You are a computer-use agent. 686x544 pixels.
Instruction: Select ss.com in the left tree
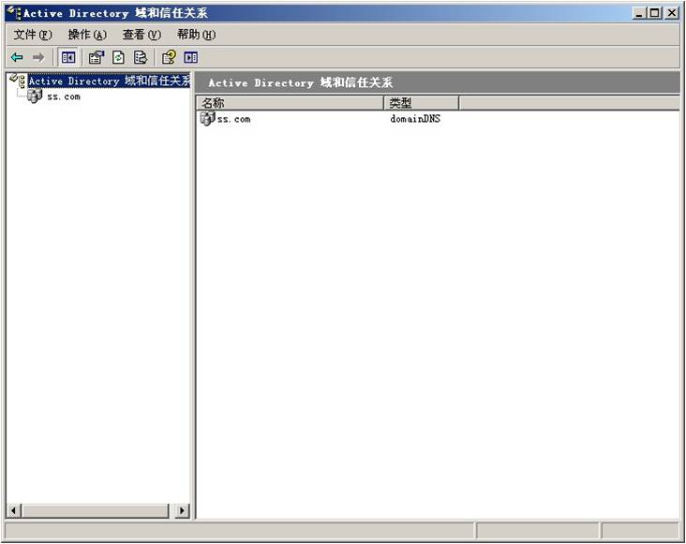64,96
